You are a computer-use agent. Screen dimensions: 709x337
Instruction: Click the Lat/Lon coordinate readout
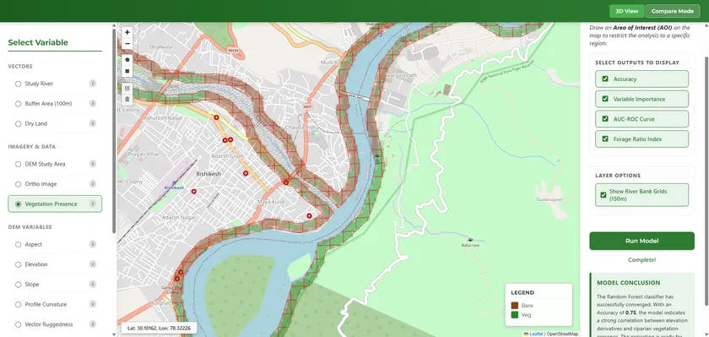point(159,328)
